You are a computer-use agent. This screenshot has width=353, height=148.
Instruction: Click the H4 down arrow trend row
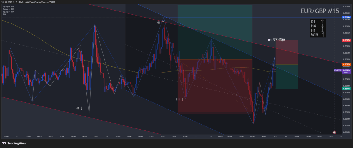point(317,26)
